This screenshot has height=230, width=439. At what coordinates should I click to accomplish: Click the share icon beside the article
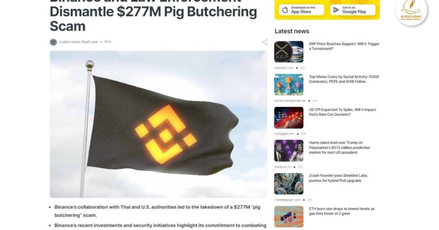tap(264, 42)
